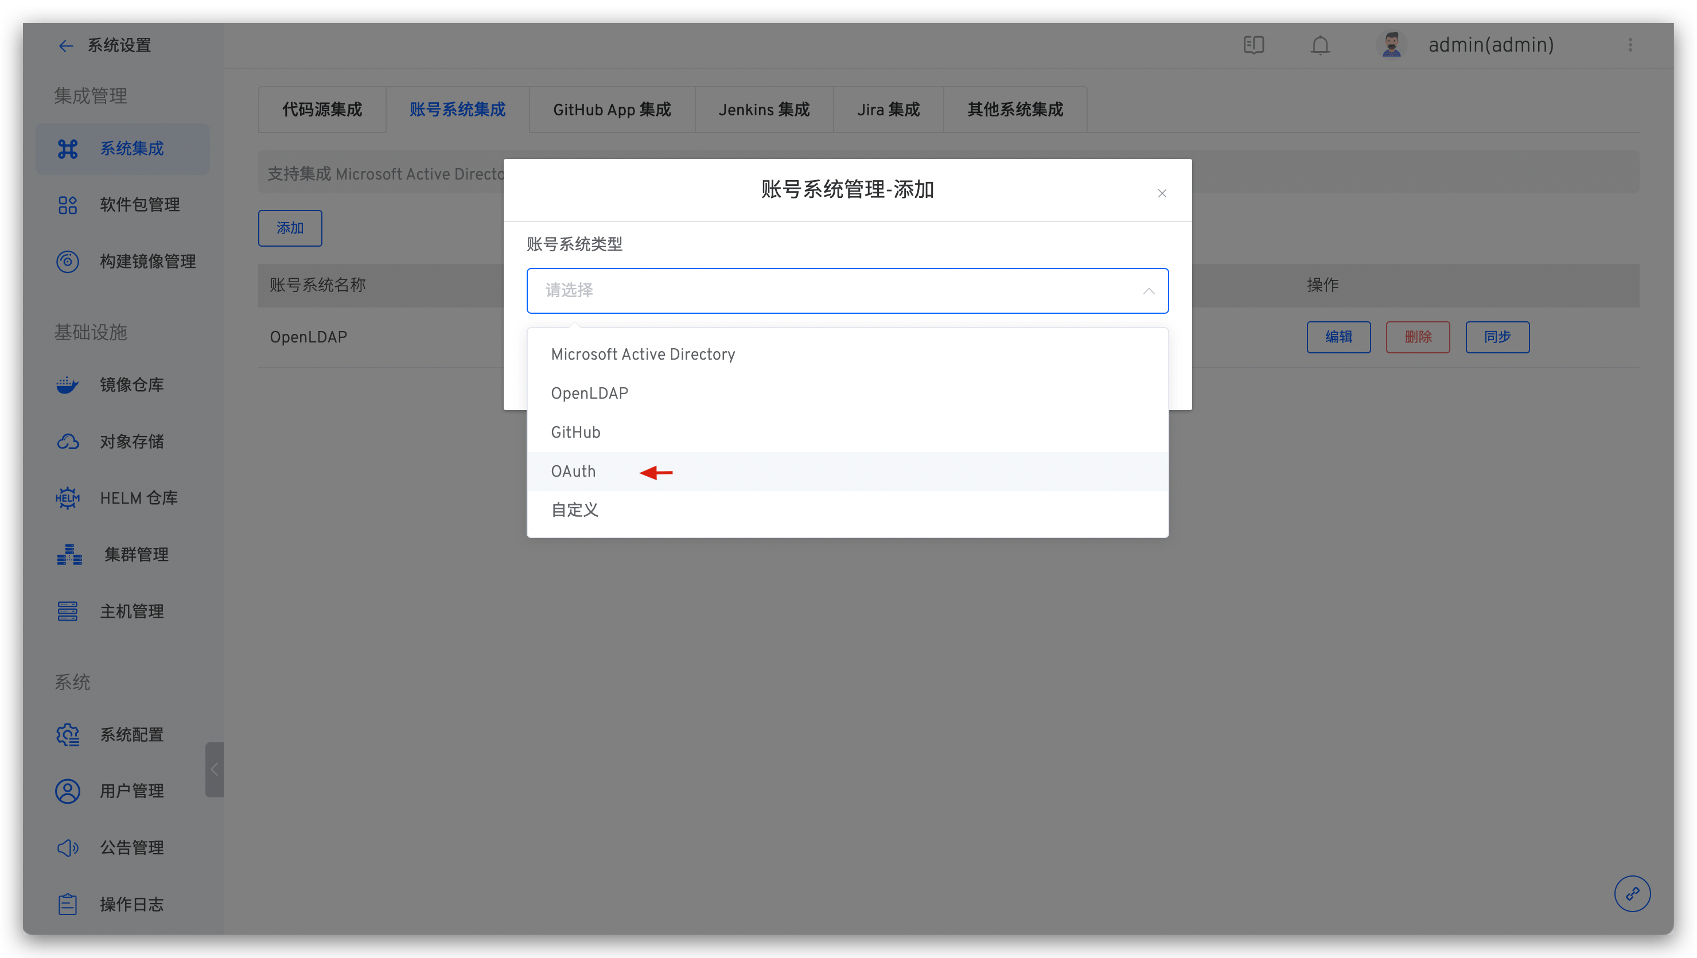
Task: Click the link icon at bottom right
Action: pyautogui.click(x=1632, y=893)
